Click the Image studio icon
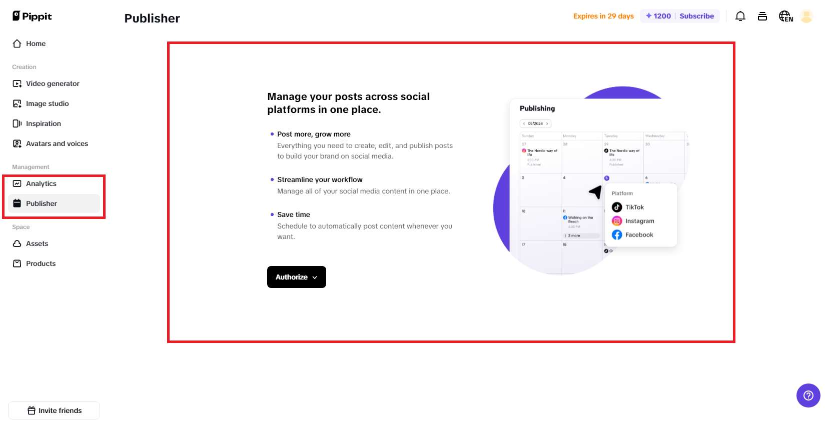Screen dimensions: 840x425 [x=17, y=103]
